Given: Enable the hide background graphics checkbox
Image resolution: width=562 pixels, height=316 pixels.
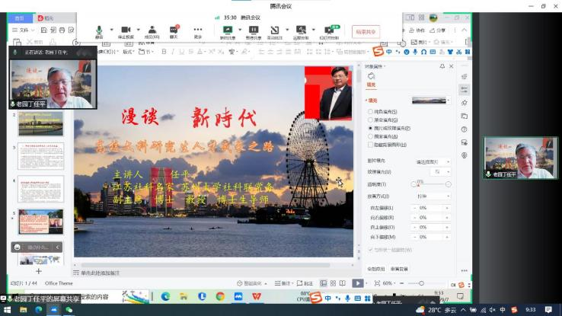Looking at the screenshot, I should pos(371,145).
